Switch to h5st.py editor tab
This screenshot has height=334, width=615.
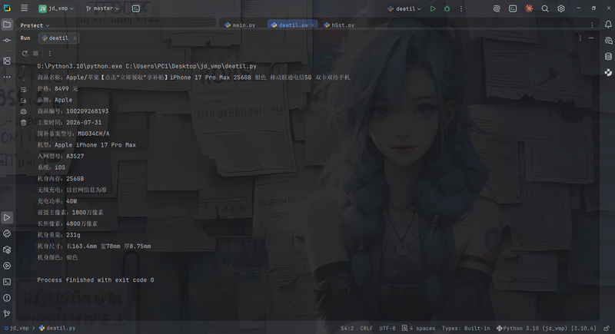click(339, 25)
